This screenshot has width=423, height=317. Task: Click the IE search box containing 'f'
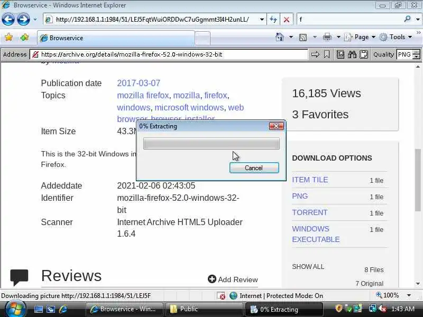coord(350,20)
